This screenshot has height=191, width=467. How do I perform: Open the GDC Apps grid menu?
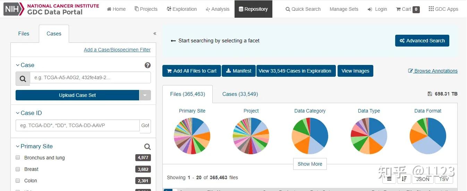(443, 9)
